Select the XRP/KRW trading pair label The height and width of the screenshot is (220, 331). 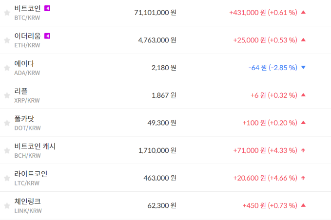coord(27,100)
